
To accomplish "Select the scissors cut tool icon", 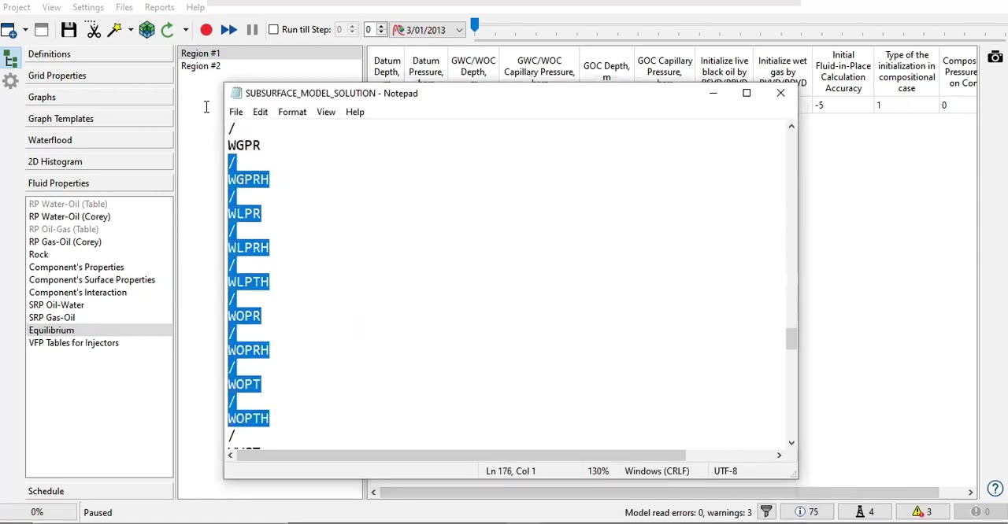I will pos(94,30).
